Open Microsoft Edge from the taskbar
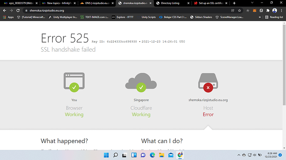The height and width of the screenshot is (160, 286). click(152, 155)
